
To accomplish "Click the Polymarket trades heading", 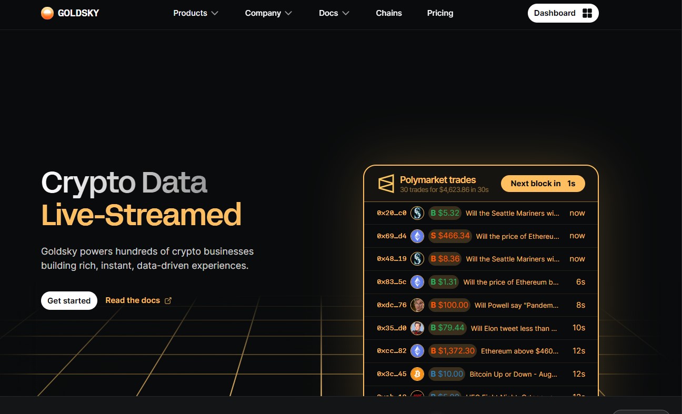I will tap(438, 180).
